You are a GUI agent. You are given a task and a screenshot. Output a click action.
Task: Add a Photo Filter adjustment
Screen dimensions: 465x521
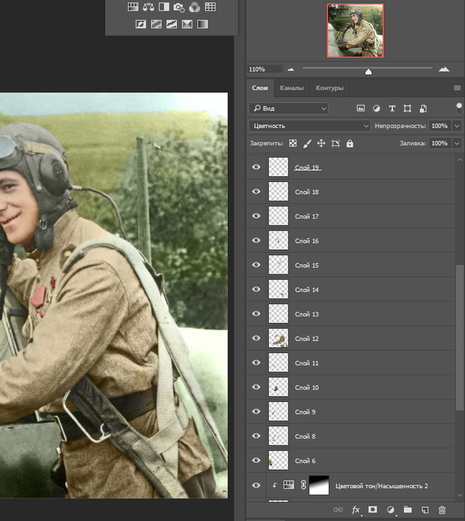click(179, 7)
